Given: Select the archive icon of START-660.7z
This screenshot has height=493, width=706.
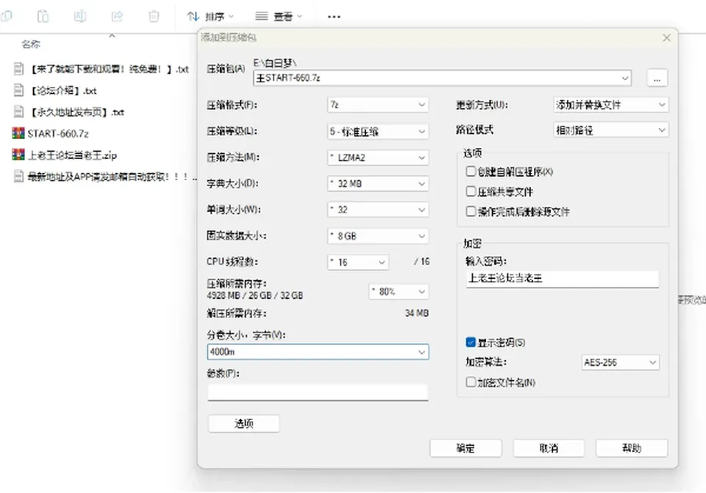Looking at the screenshot, I should pyautogui.click(x=18, y=133).
